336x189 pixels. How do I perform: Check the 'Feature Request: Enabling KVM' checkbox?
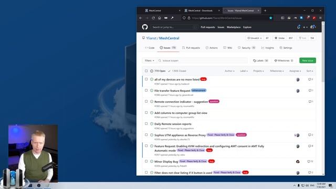pyautogui.click(x=146, y=146)
